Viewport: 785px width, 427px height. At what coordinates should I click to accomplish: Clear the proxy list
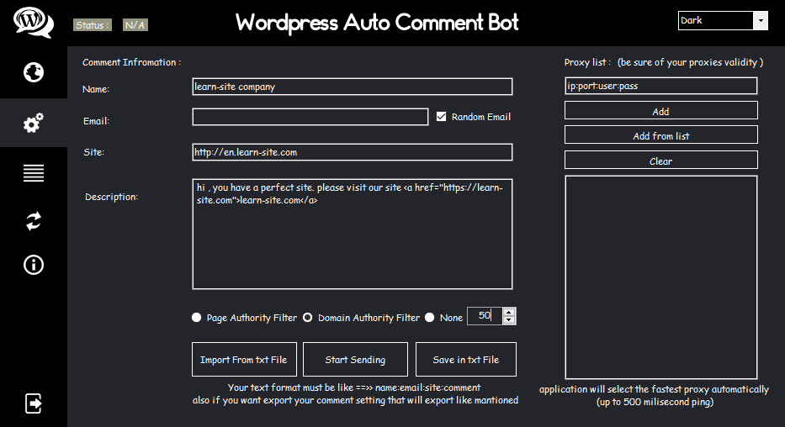(660, 161)
